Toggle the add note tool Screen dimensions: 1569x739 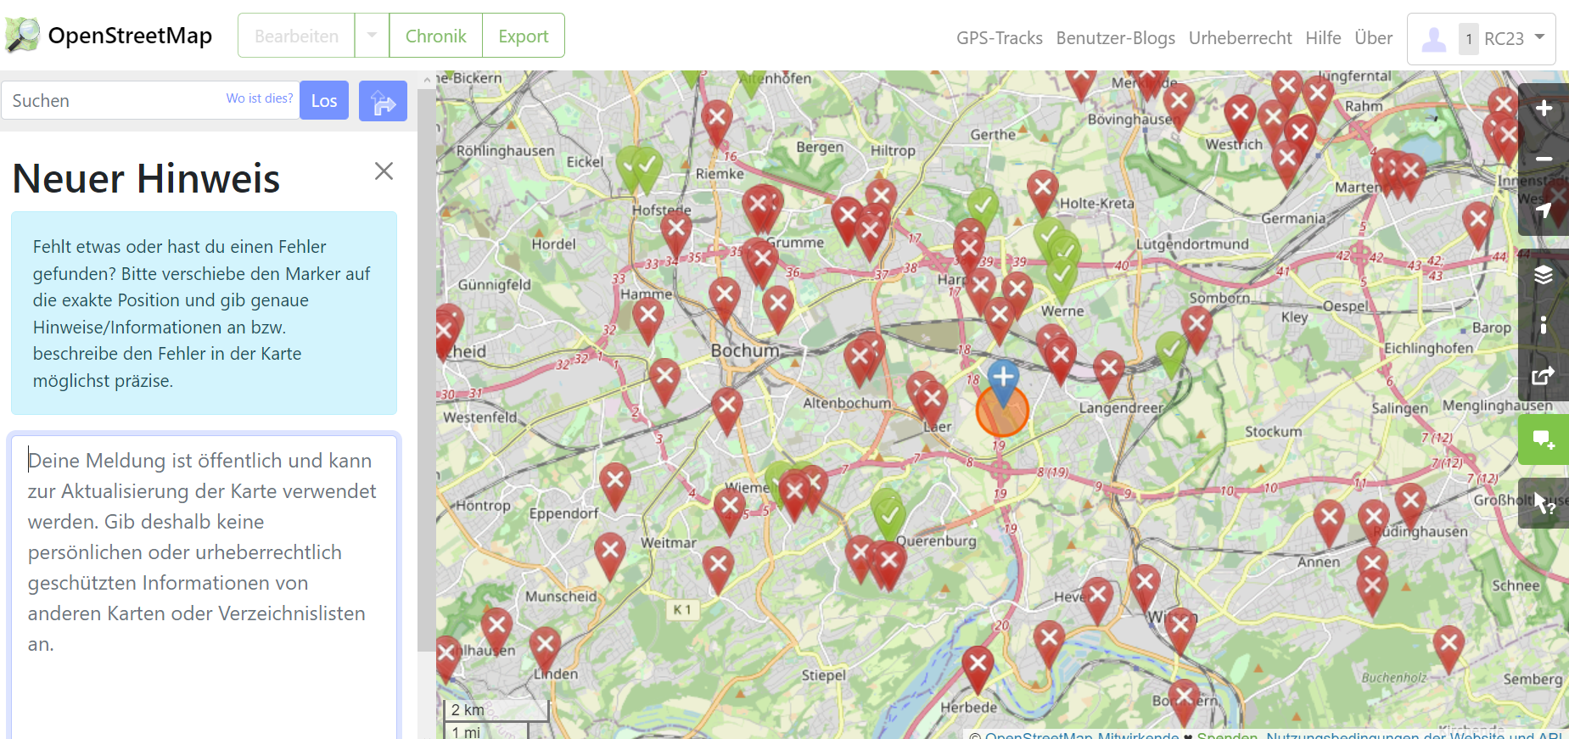tap(1543, 439)
